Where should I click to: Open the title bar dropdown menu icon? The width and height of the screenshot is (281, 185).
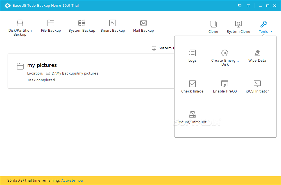click(249, 6)
